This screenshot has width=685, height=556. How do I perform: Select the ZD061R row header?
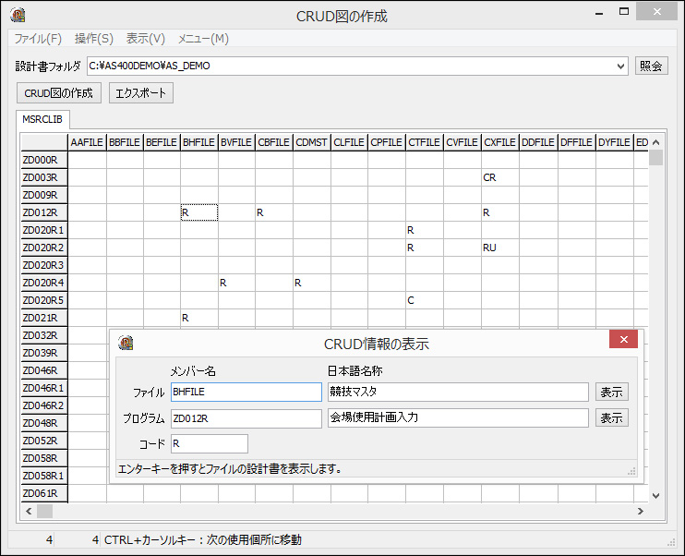44,493
